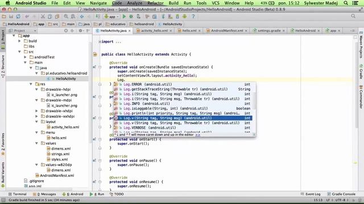Image resolution: width=364 pixels, height=204 pixels.
Task: Expand the androidTest folder
Action: [25, 57]
